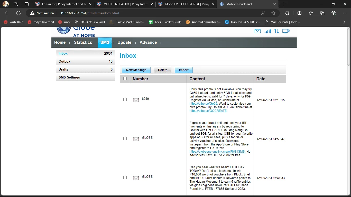Open the untv bookmark
The image size is (351, 197).
click(x=64, y=22)
